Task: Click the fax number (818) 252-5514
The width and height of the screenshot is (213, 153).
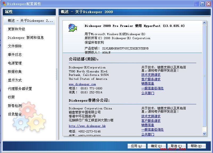Action: (91, 92)
